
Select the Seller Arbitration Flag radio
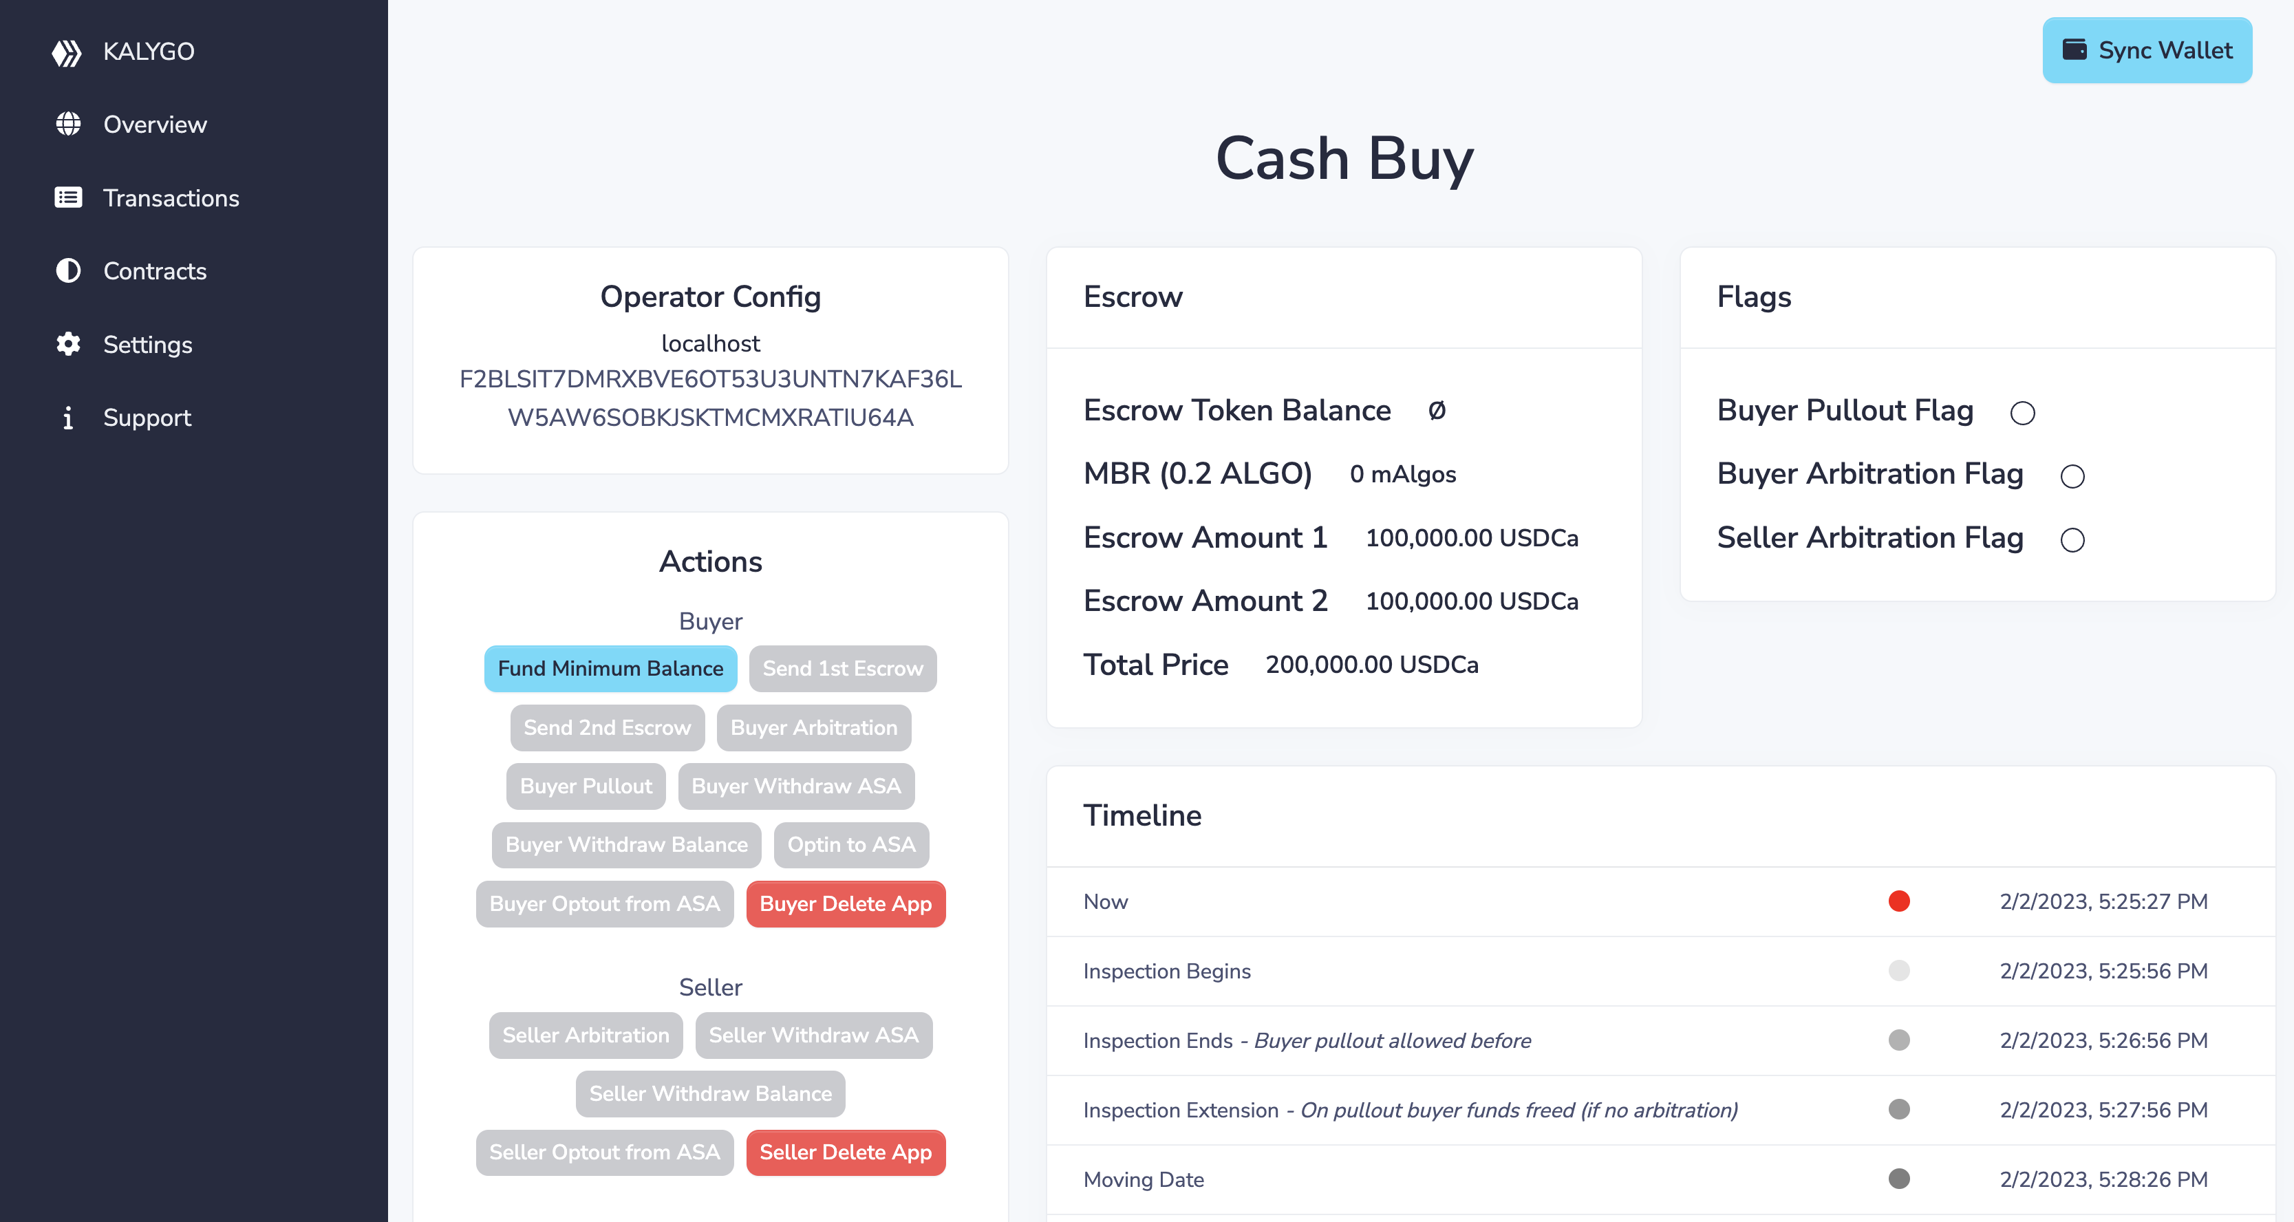pos(2071,539)
